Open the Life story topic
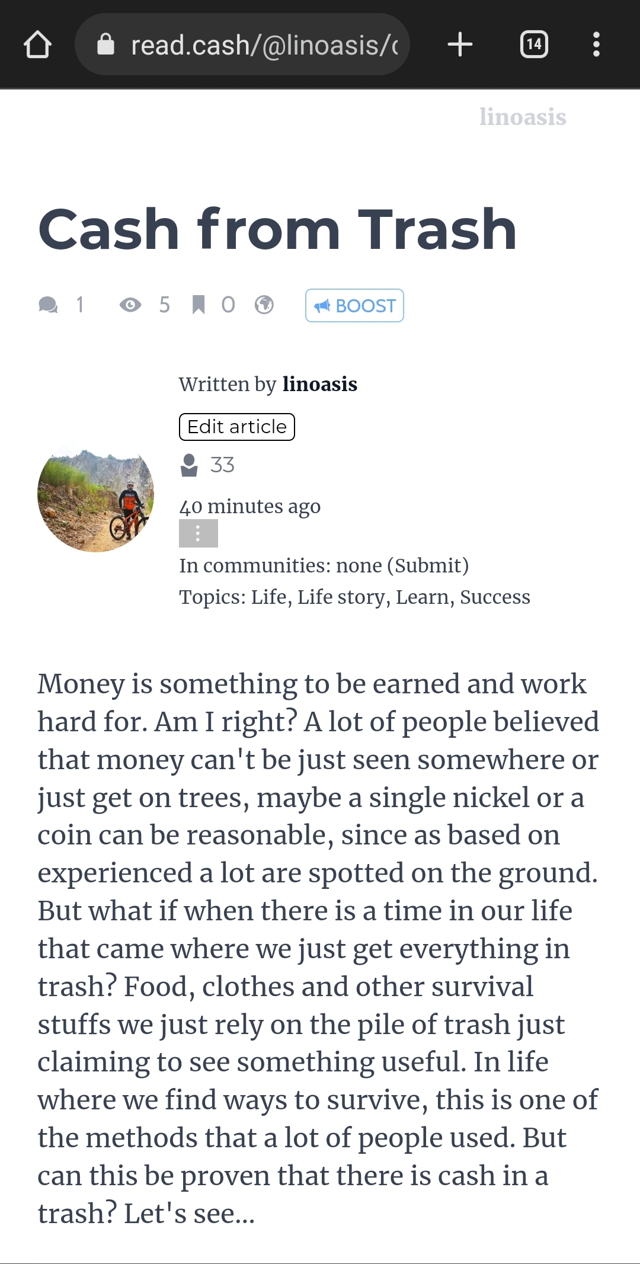This screenshot has width=640, height=1264. (341, 597)
